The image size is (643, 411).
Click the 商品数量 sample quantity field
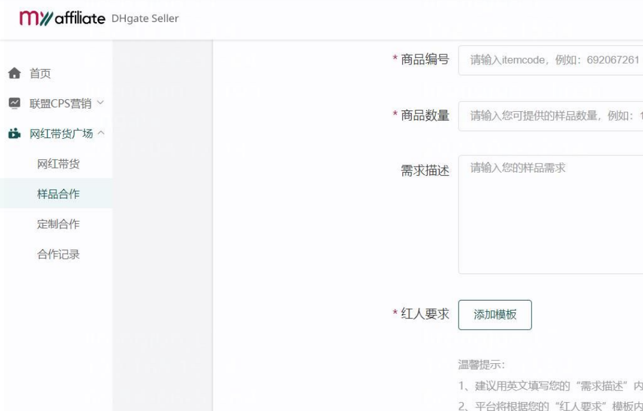tap(550, 116)
